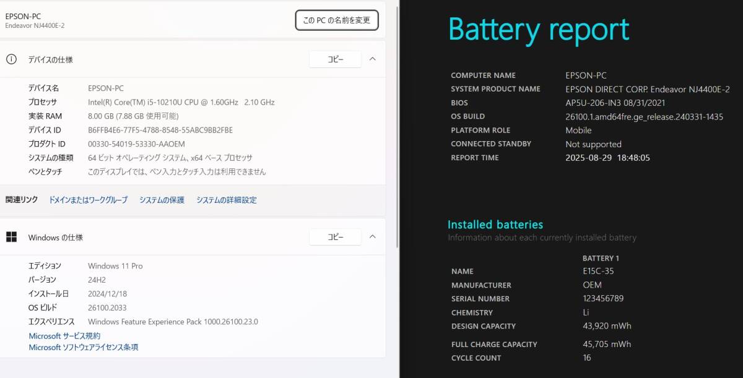Open the Microsoft ソフトウェアライセンス条項 link
Viewport: 743px width, 378px height.
[x=84, y=348]
